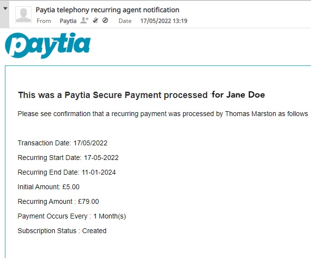This screenshot has height=258, width=311.
Task: Click the Payment Occurs Every line
Action: [x=72, y=216]
